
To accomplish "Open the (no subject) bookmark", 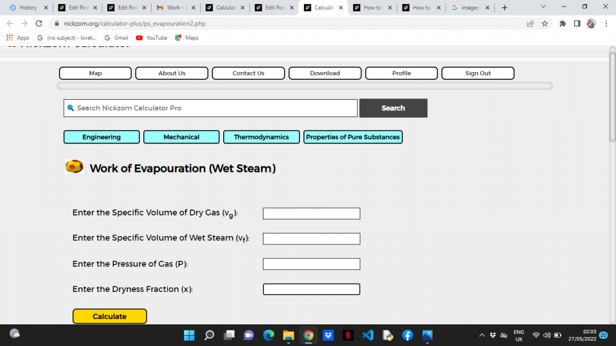I will [x=67, y=38].
